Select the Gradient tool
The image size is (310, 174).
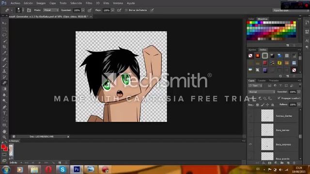click(4, 89)
